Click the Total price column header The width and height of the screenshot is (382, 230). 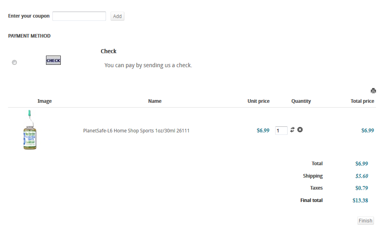362,101
